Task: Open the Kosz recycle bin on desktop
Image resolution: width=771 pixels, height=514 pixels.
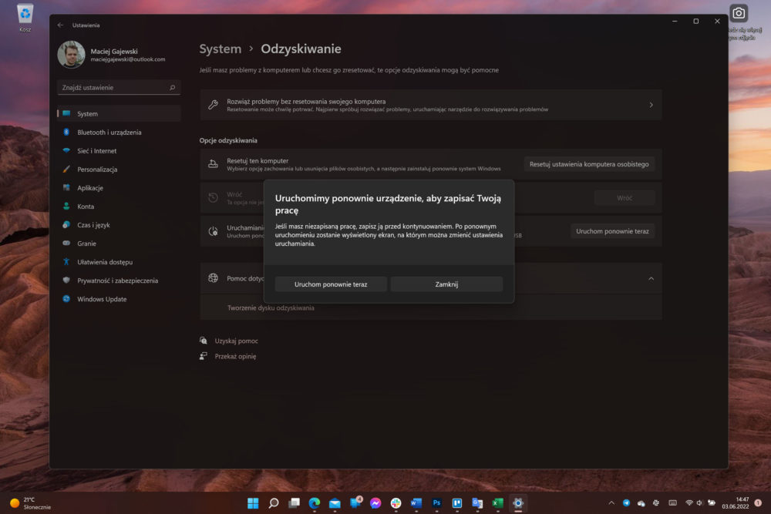Action: pyautogui.click(x=25, y=18)
